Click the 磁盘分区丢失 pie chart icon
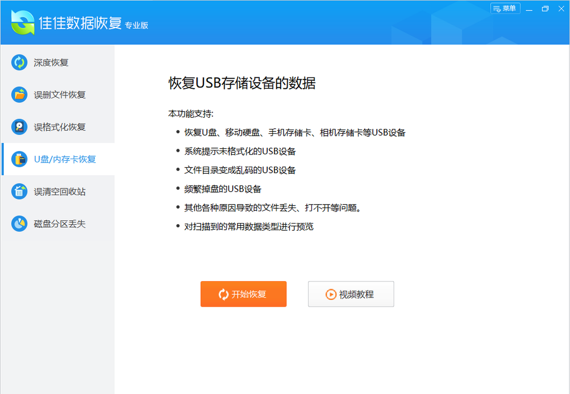 pyautogui.click(x=19, y=224)
